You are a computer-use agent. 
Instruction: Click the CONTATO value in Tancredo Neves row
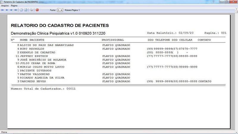point(205,81)
